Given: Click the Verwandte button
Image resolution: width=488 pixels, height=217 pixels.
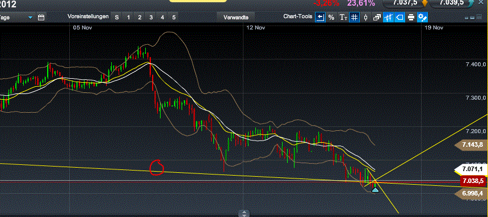Looking at the screenshot, I should tap(235, 18).
